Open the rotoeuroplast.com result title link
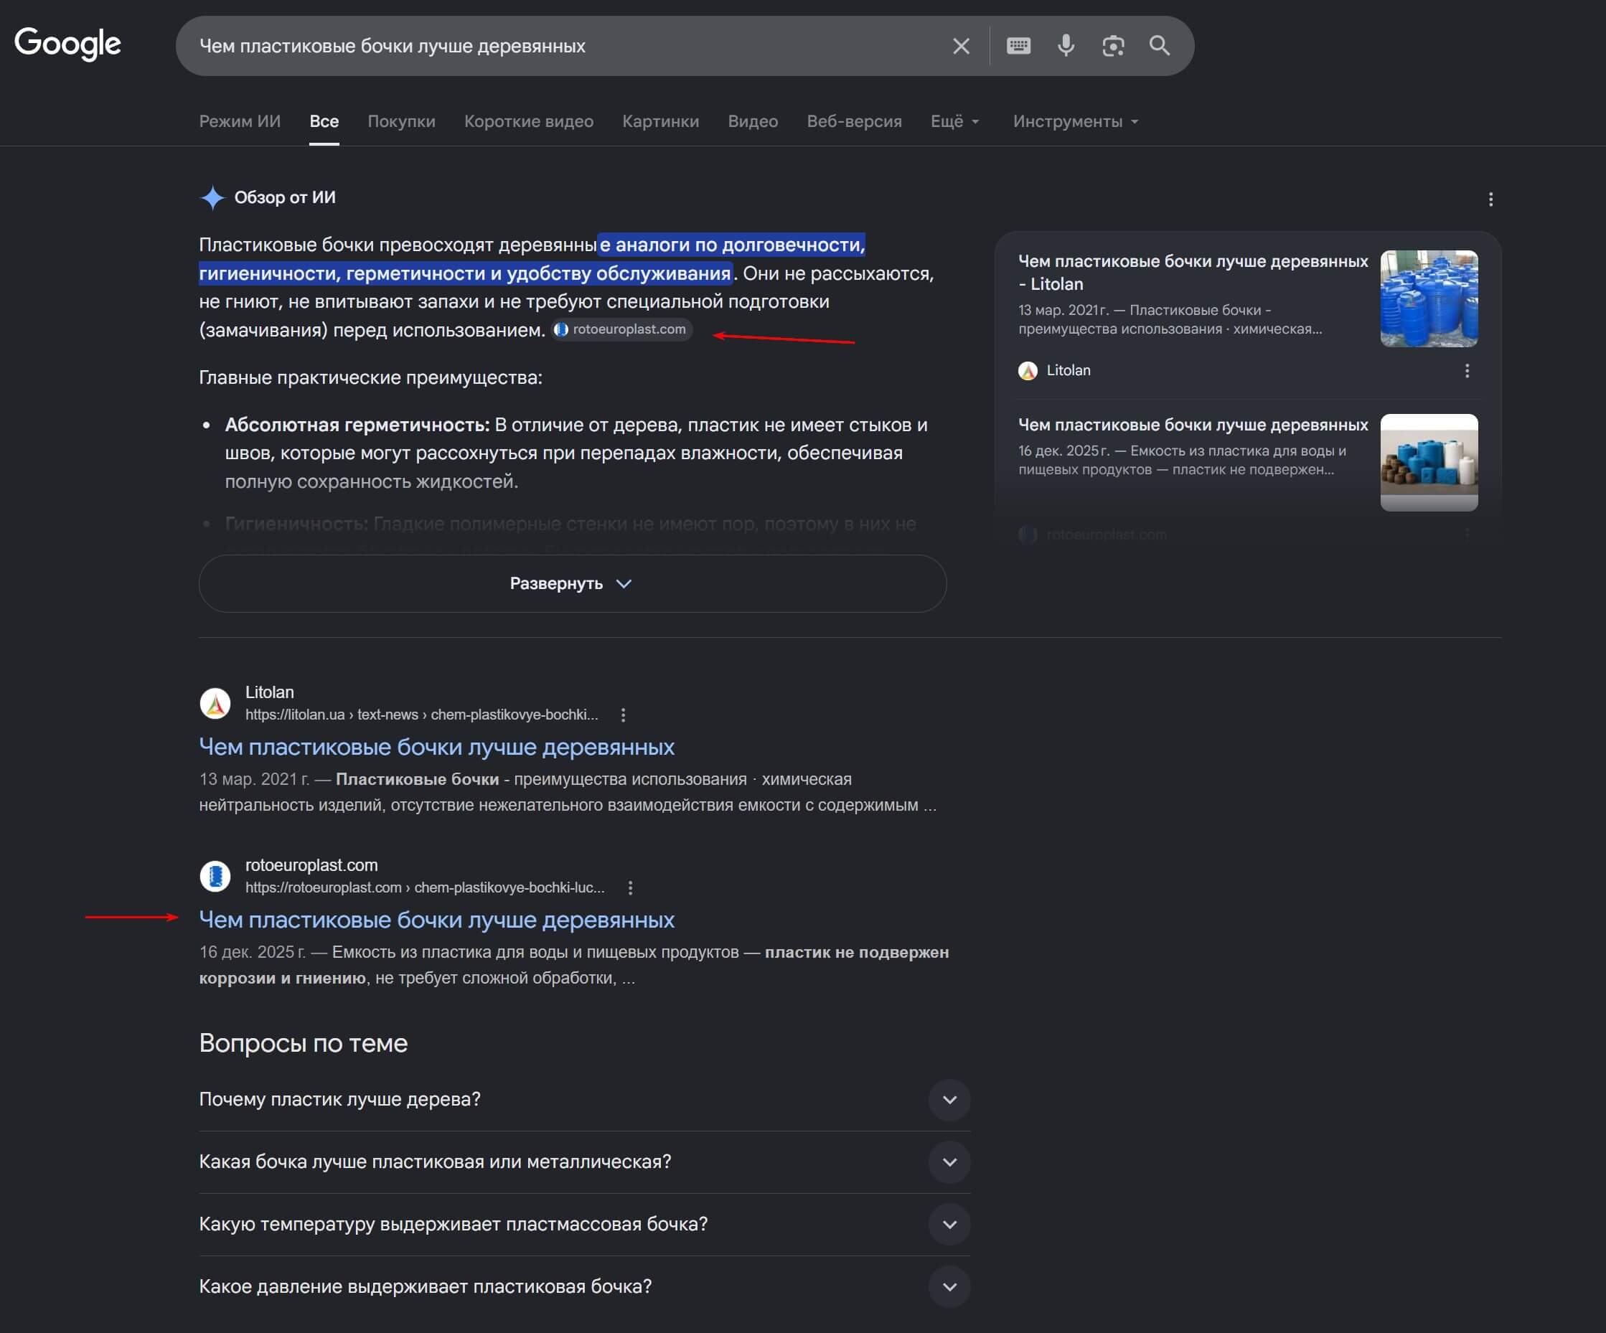This screenshot has width=1606, height=1333. [437, 920]
